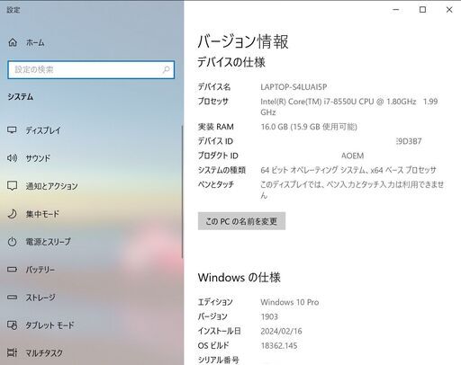Viewport: 461px width, 365px height.
Task: Click the Power and sleep icon
Action: point(12,242)
